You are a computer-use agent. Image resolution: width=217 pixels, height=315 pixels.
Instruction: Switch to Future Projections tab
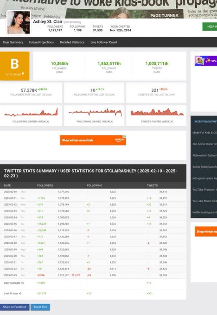point(41,42)
